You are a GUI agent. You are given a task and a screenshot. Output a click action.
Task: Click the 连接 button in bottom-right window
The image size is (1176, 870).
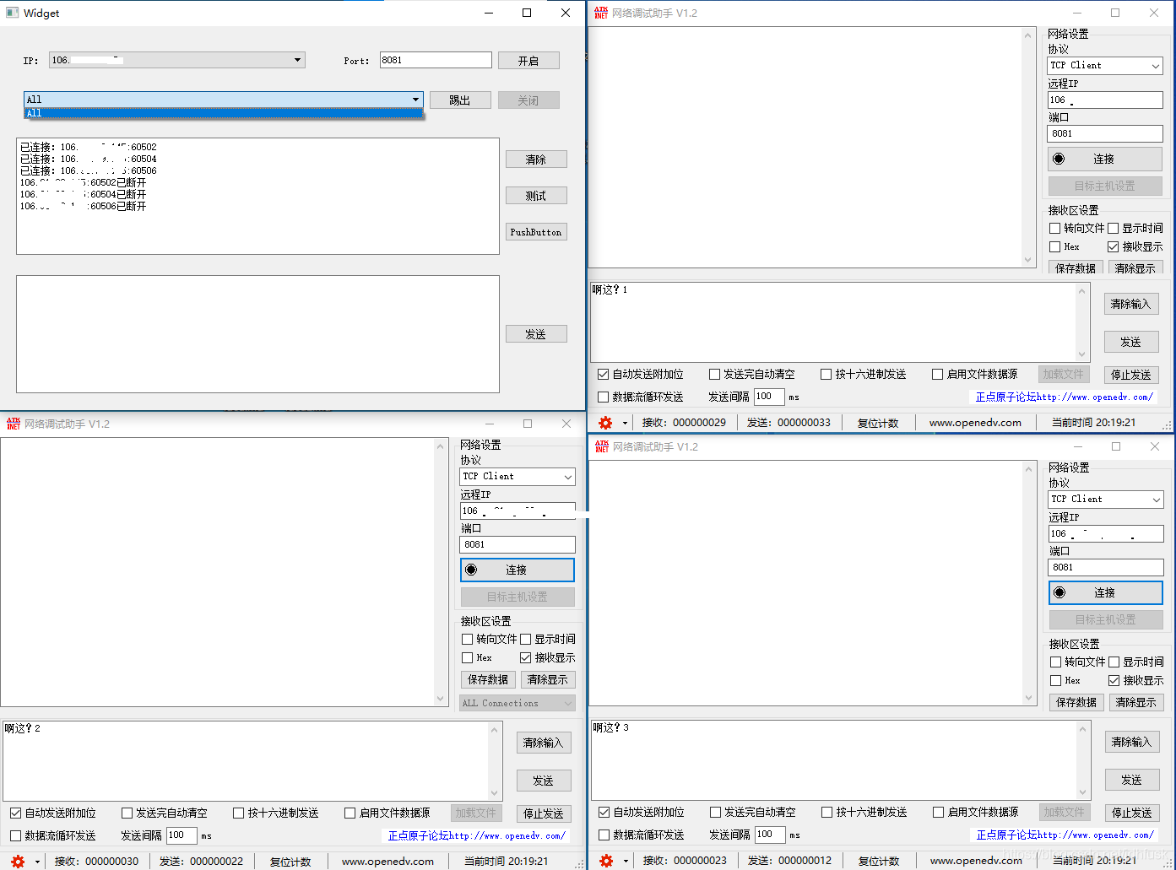coord(1106,592)
